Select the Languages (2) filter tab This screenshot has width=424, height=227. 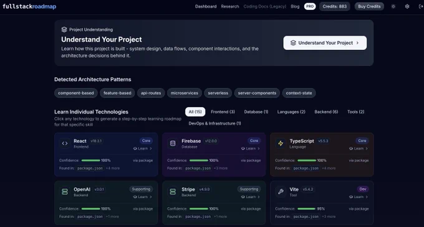click(x=291, y=112)
